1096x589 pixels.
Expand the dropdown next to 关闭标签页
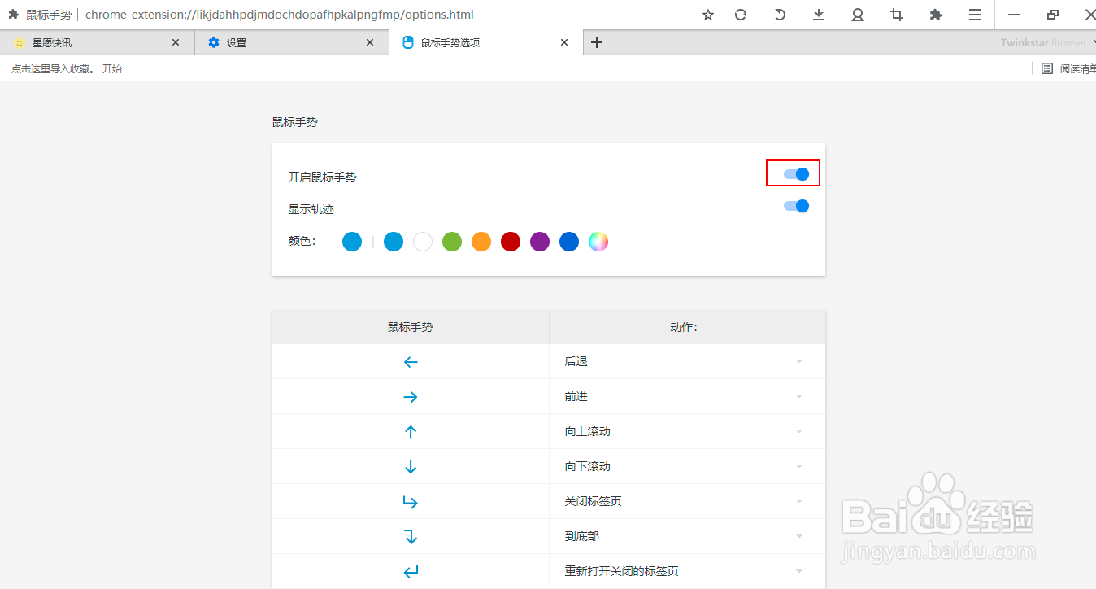798,501
